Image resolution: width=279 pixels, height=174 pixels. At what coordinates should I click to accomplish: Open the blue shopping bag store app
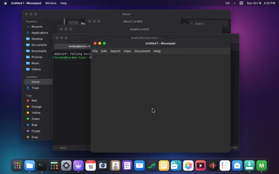pos(237,165)
